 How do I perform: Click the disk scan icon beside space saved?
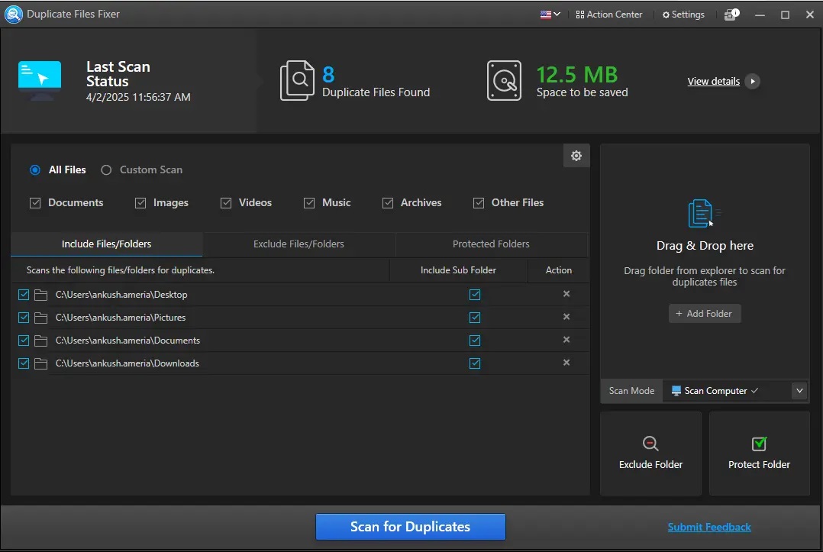(x=504, y=79)
